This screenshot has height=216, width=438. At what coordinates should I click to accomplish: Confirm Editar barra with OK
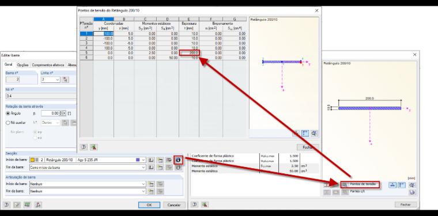tap(149, 205)
